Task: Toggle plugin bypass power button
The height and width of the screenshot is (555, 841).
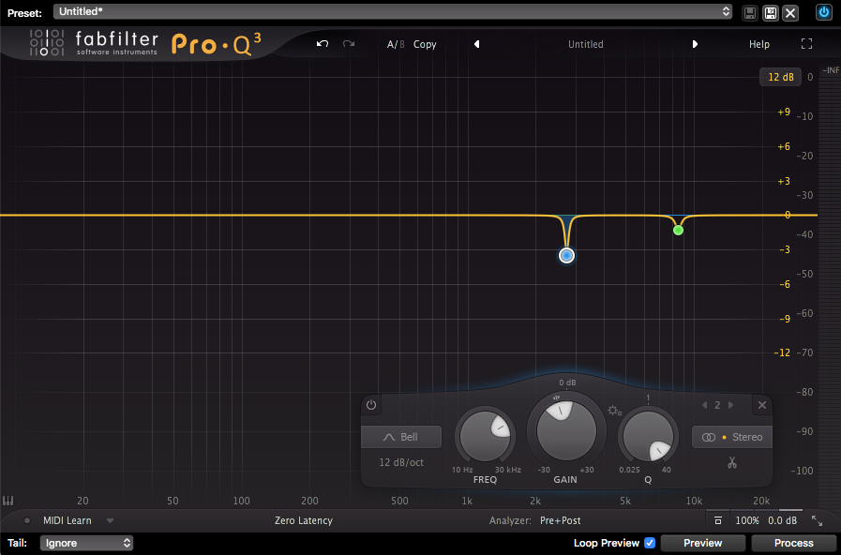Action: point(824,12)
